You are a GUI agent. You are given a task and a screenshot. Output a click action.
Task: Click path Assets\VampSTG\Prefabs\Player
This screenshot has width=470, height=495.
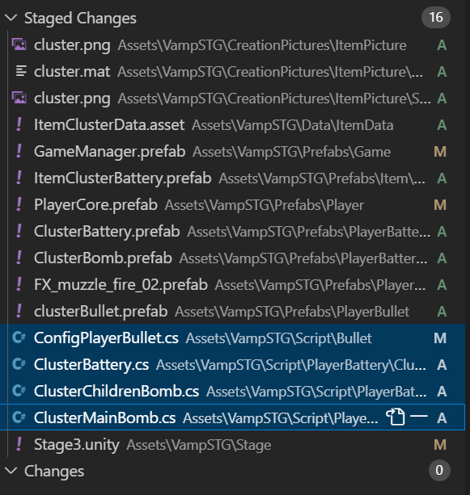click(x=265, y=205)
